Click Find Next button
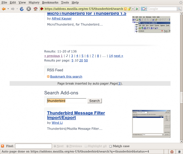 coord(58,146)
